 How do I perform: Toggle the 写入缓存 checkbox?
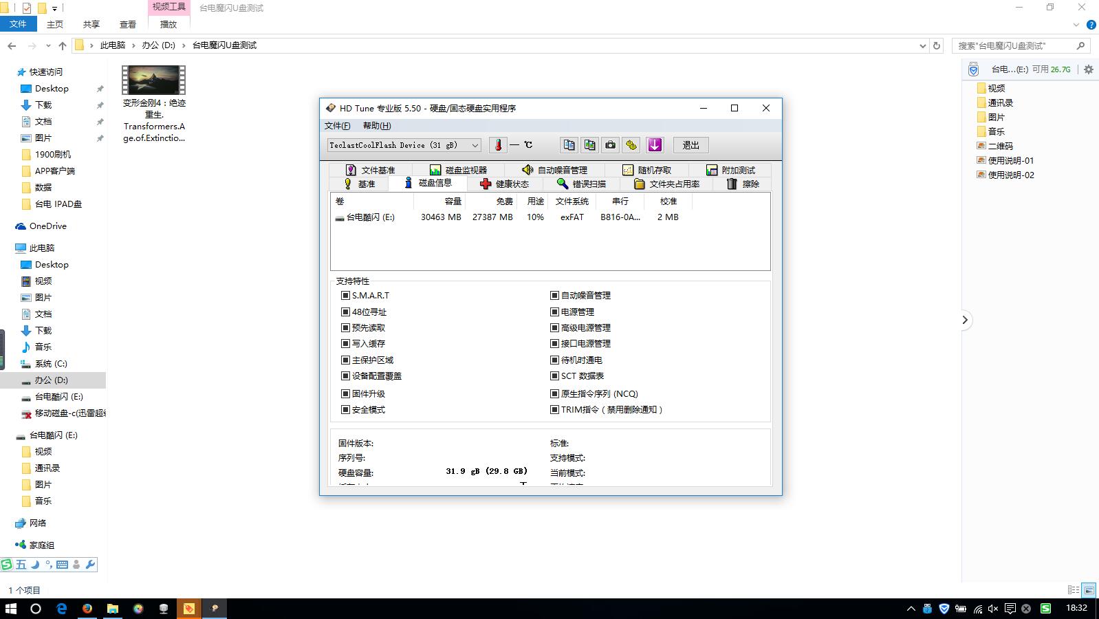point(346,343)
